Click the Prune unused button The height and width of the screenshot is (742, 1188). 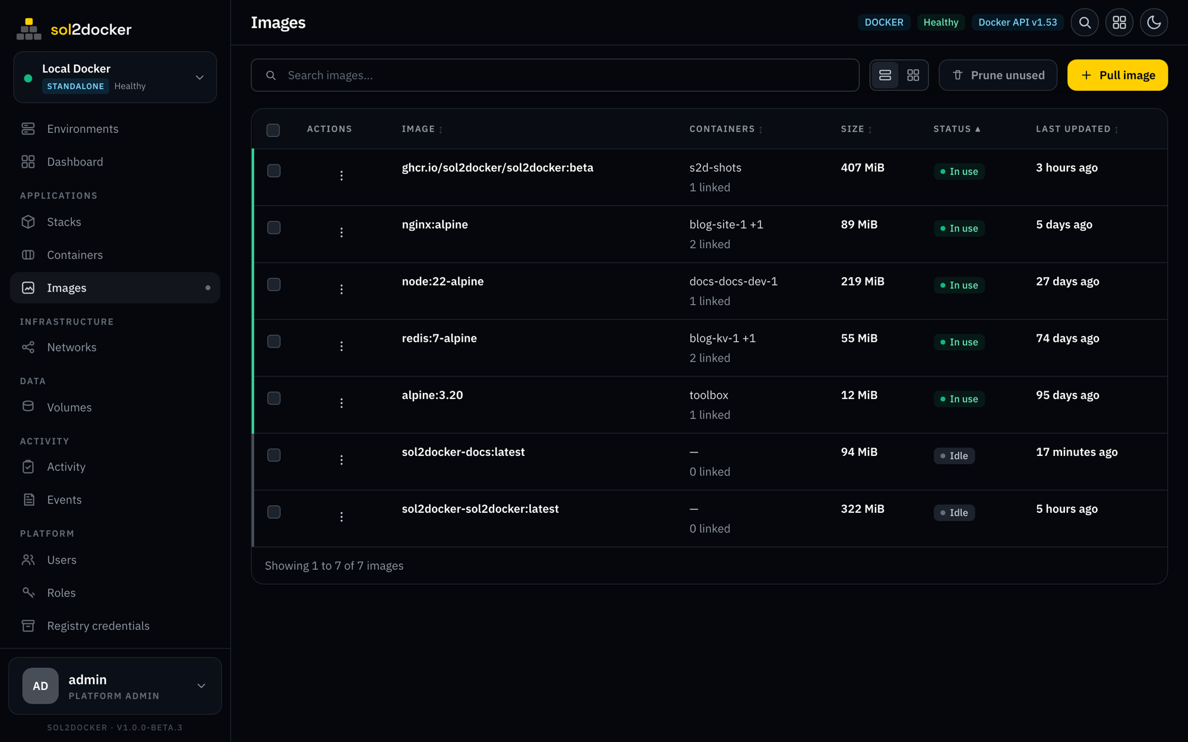point(998,75)
